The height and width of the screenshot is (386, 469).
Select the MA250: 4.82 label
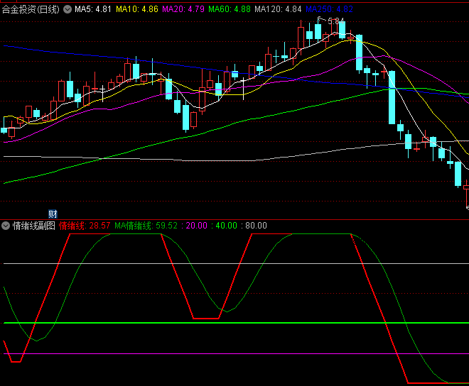[x=329, y=9]
